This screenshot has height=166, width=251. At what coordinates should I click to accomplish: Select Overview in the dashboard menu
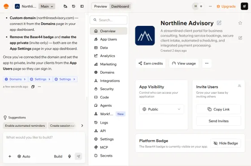[x=108, y=31]
